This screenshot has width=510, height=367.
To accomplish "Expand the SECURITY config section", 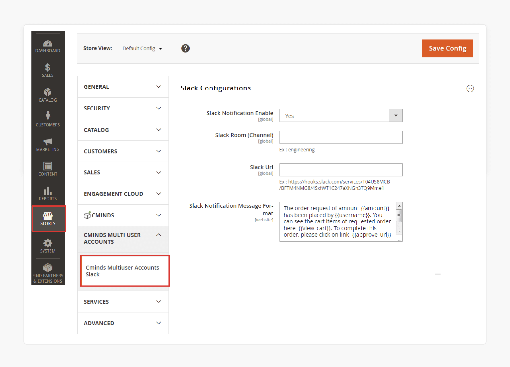I will click(x=123, y=108).
